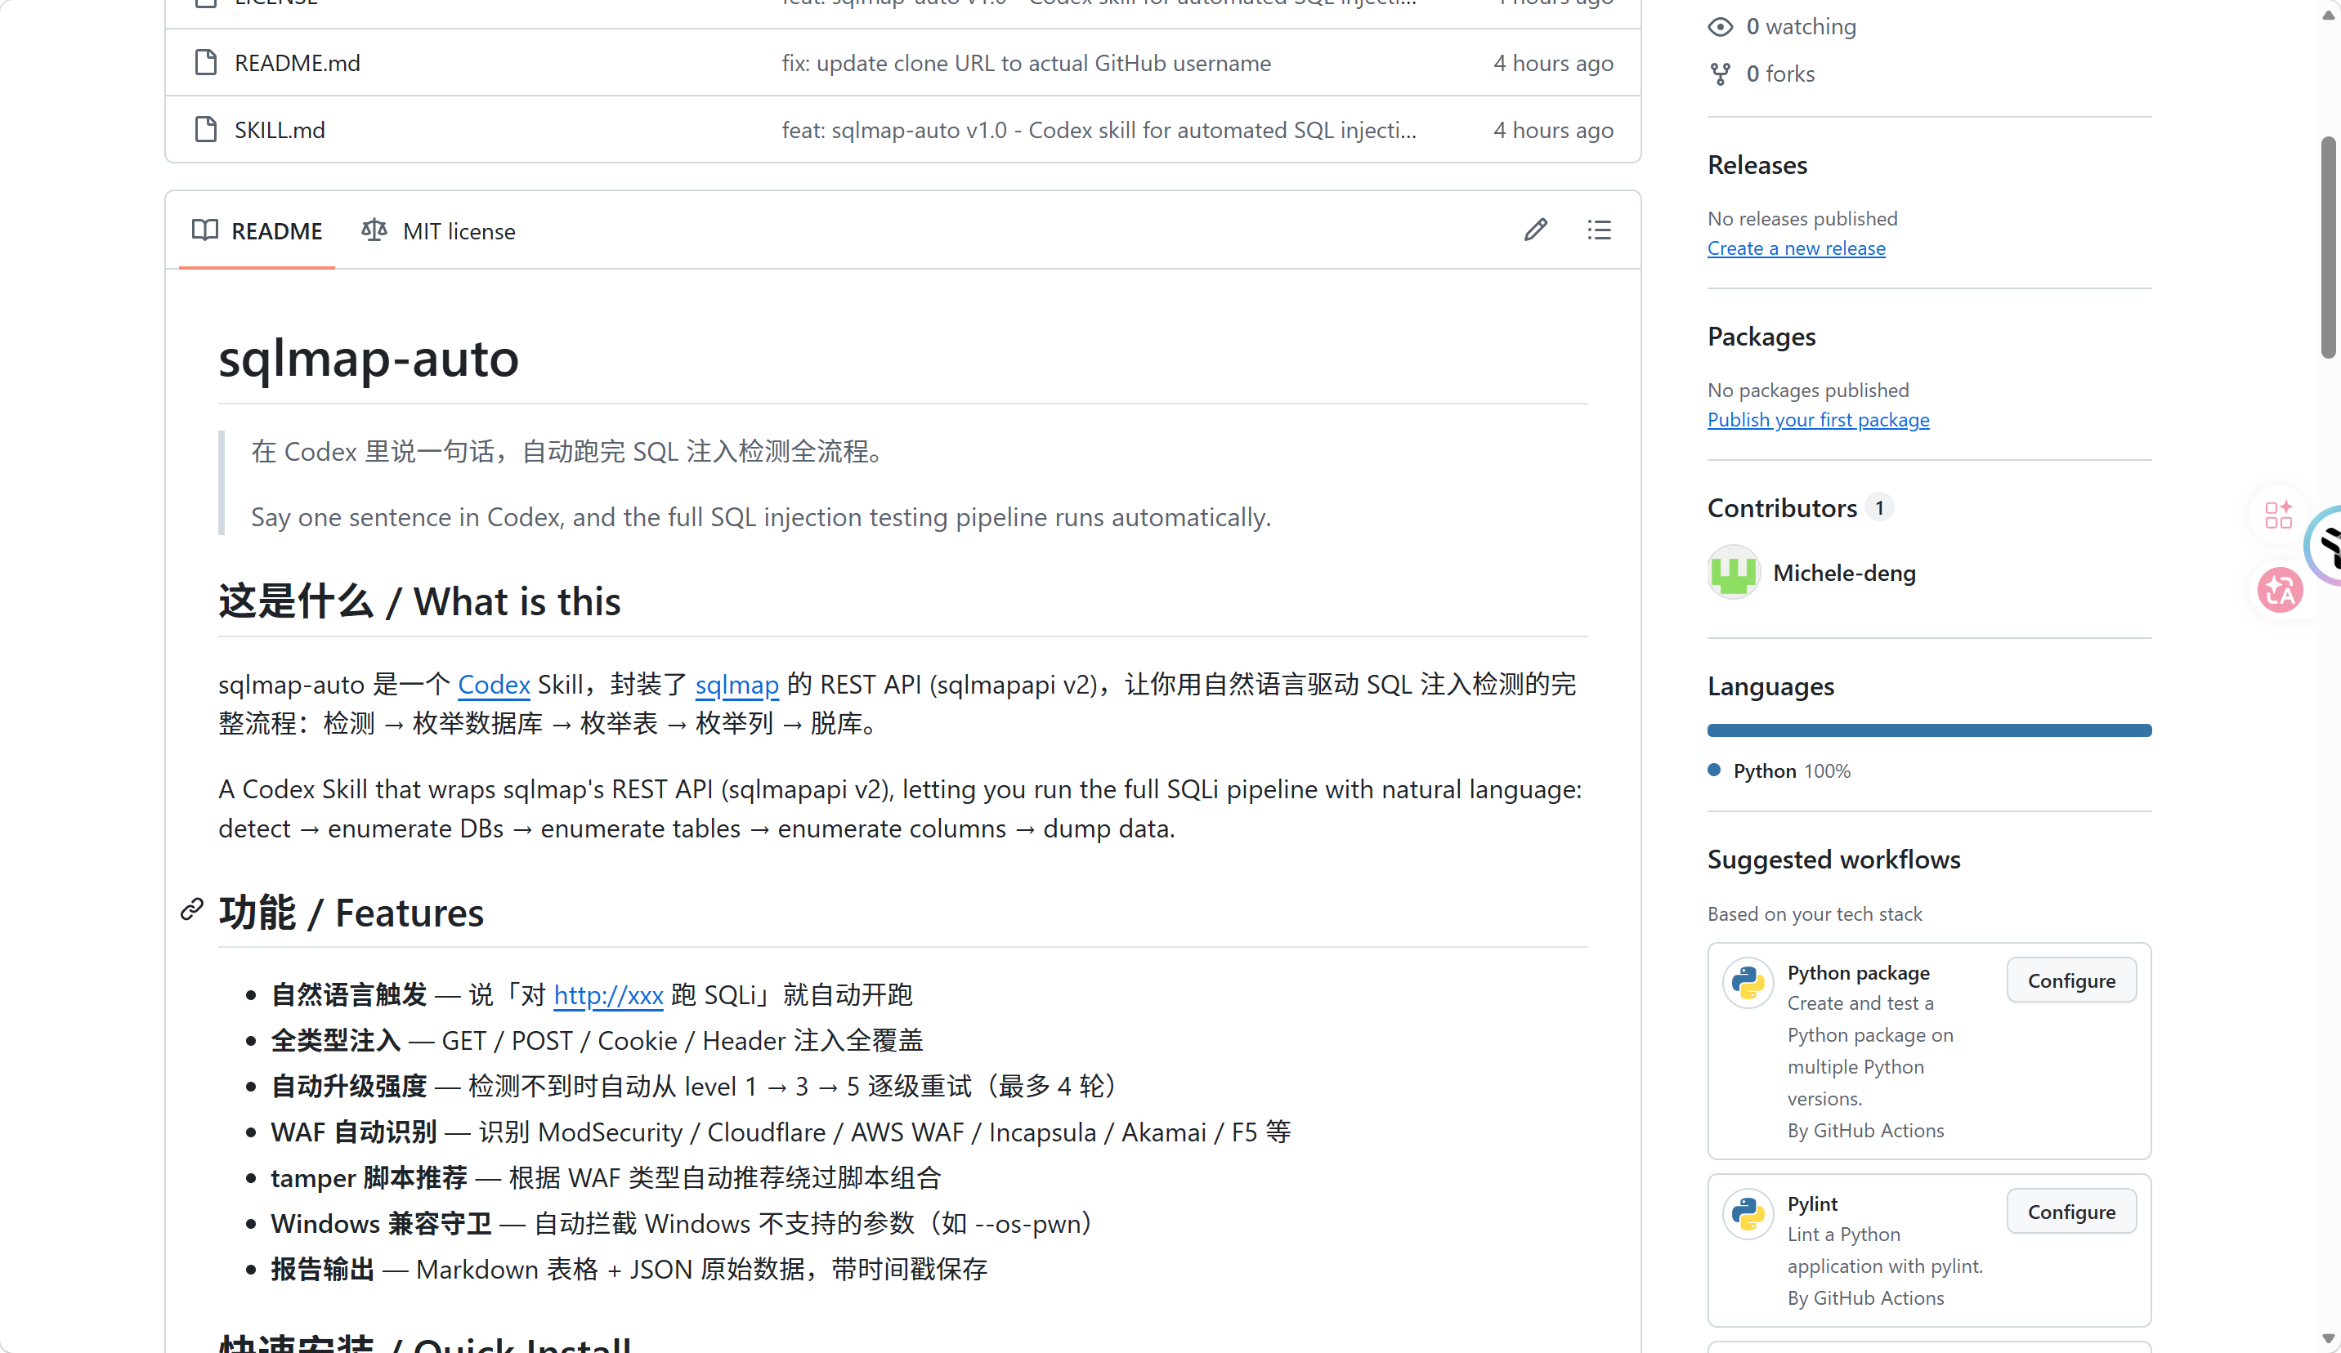Click '0 watching' link

point(1802,27)
